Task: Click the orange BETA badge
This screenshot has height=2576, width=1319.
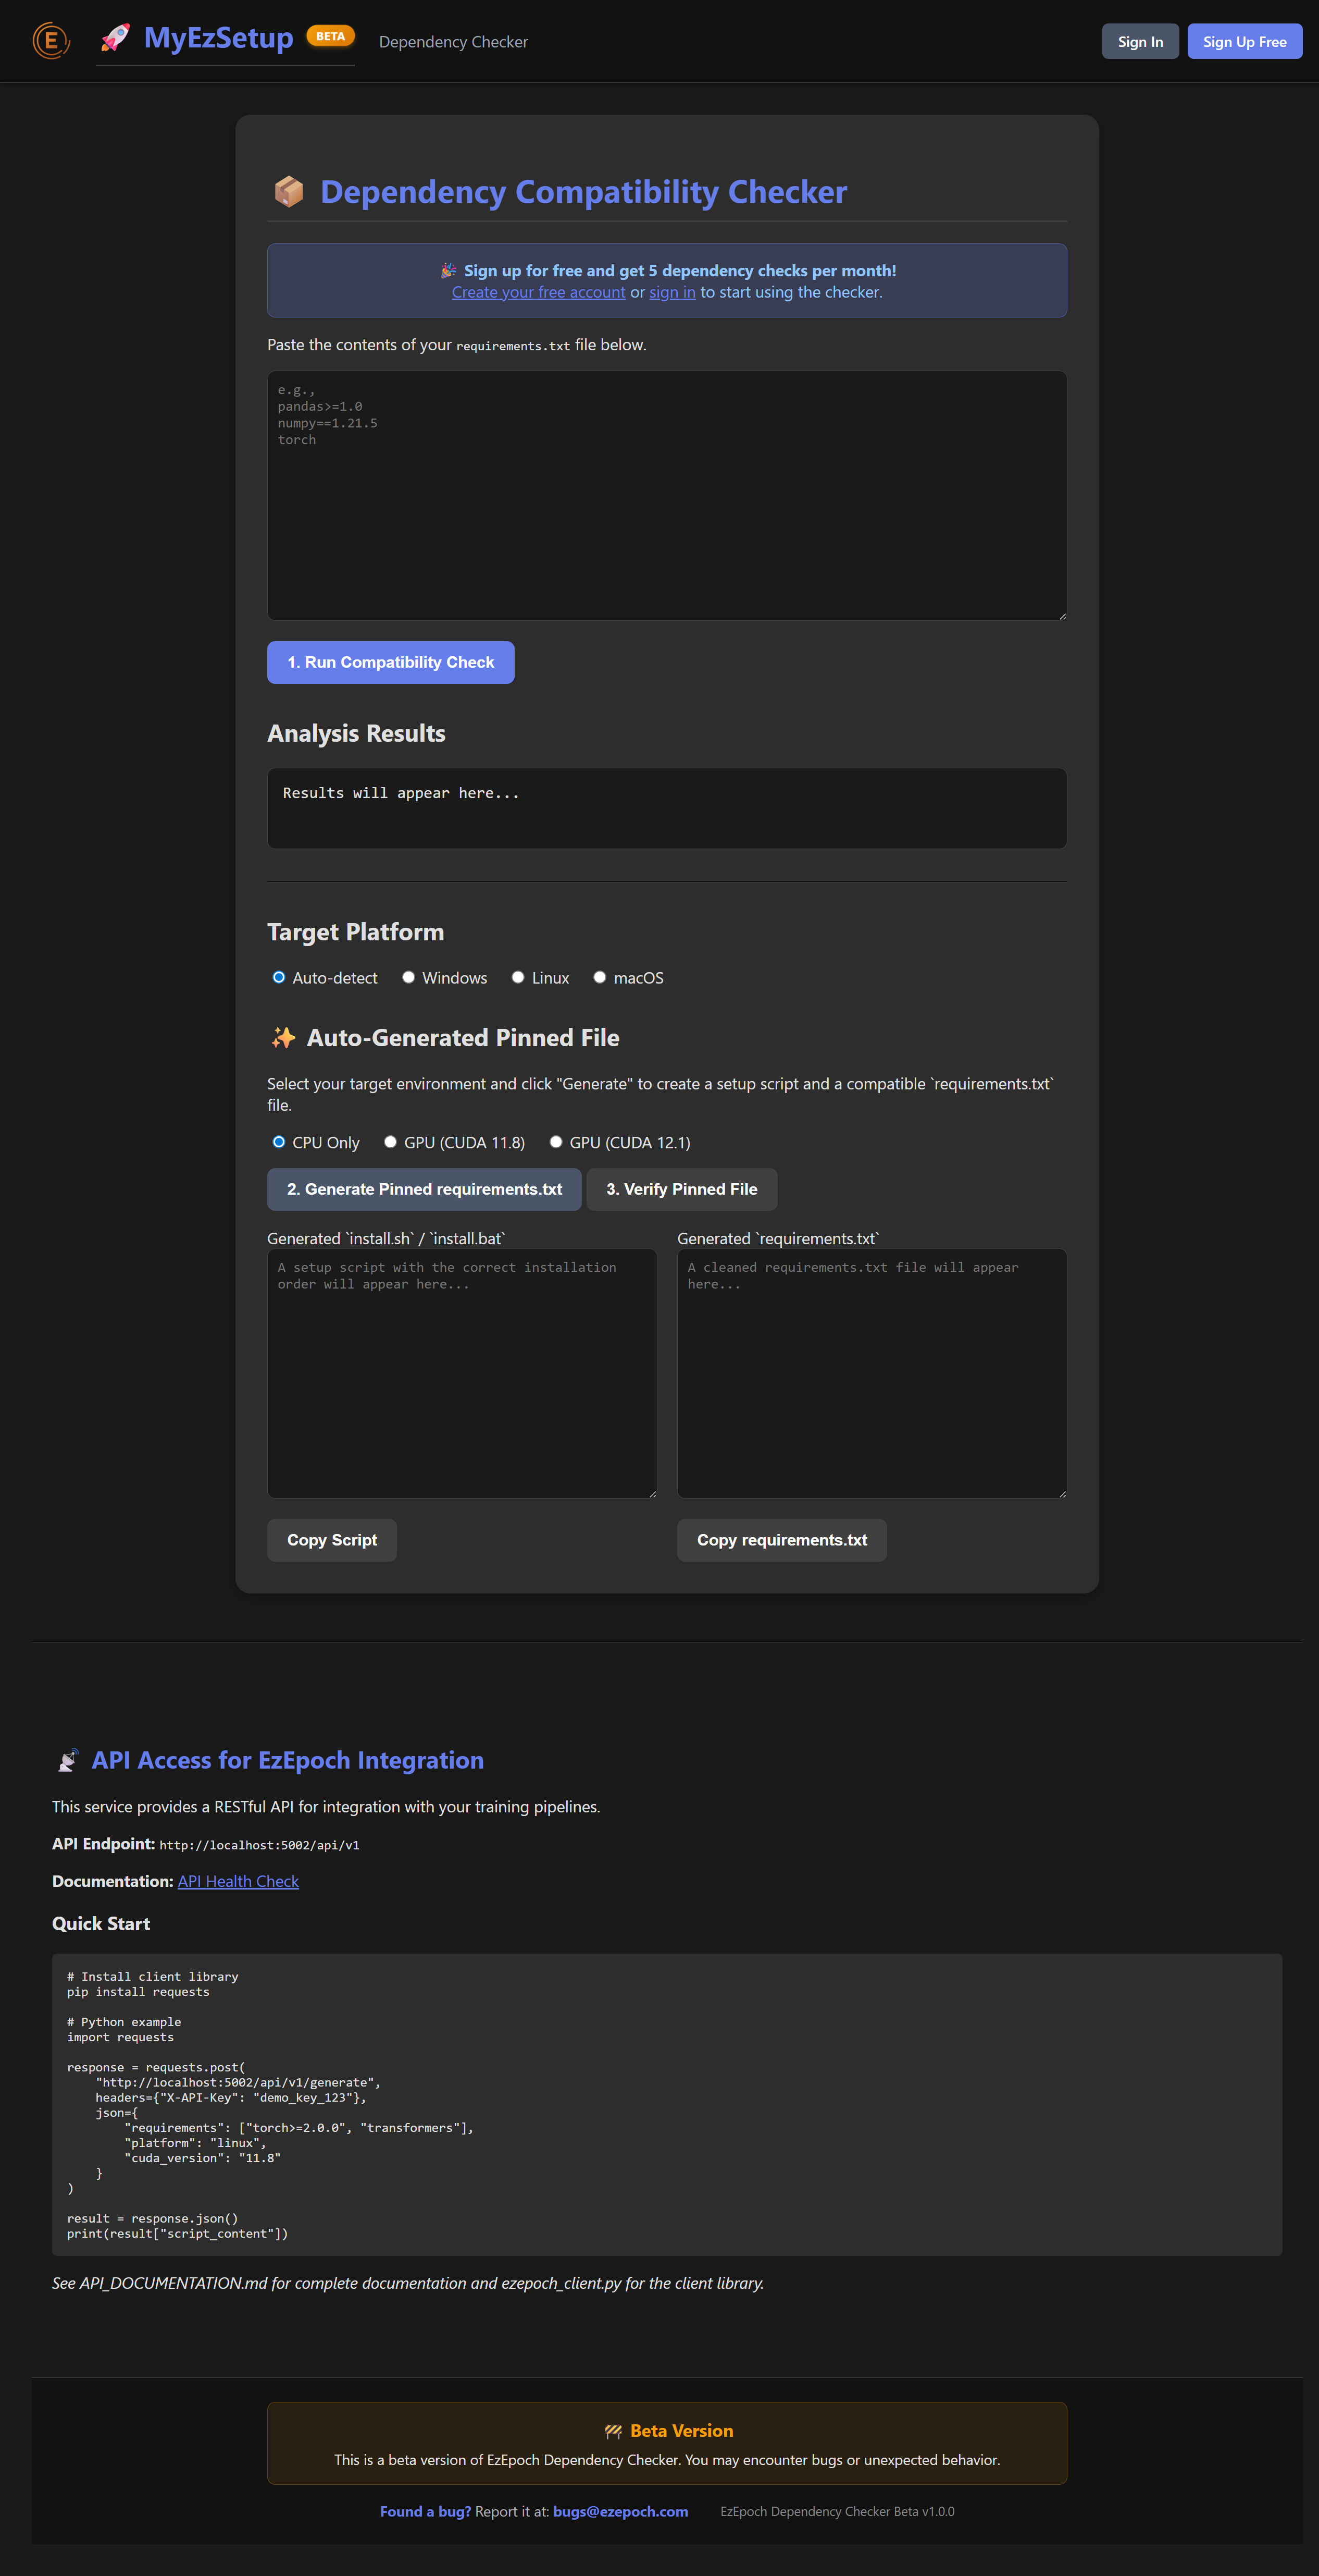Action: 330,36
